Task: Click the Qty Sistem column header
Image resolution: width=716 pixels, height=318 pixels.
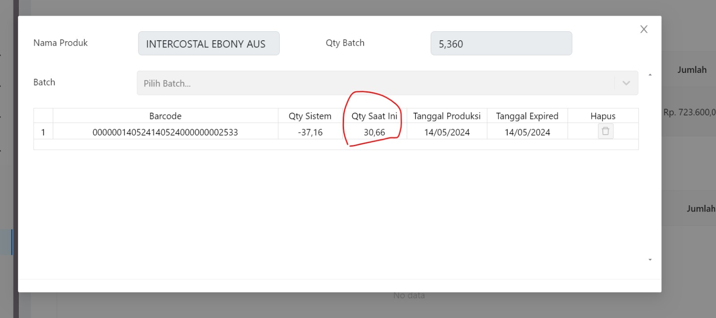Action: coord(310,116)
